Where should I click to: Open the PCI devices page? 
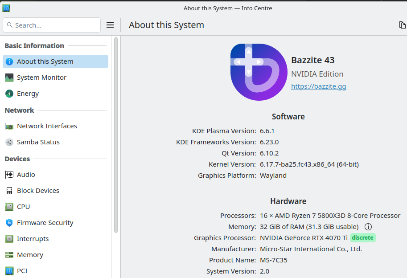[x=22, y=271]
